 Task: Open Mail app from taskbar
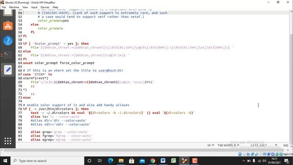(142, 161)
